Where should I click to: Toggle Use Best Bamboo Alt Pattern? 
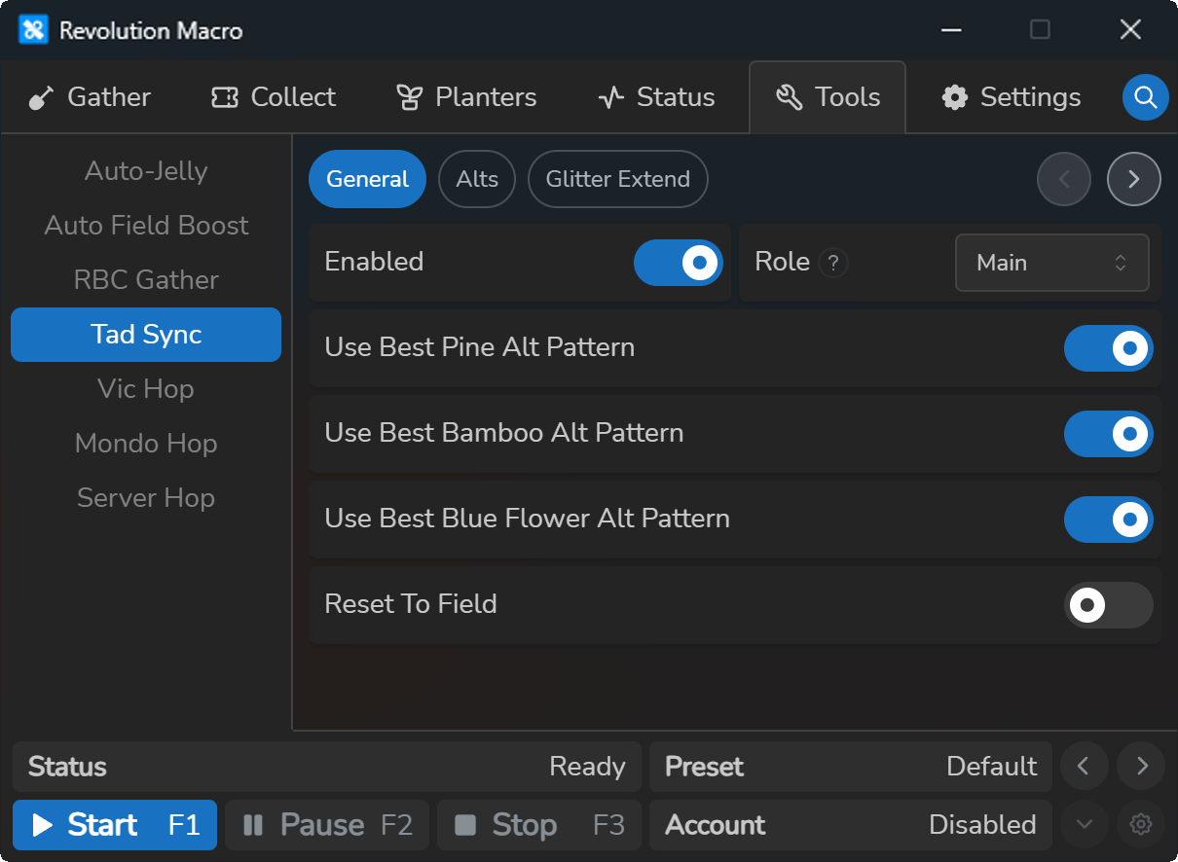[1109, 434]
